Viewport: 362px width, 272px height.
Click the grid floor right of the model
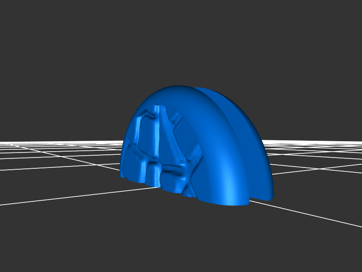317,163
